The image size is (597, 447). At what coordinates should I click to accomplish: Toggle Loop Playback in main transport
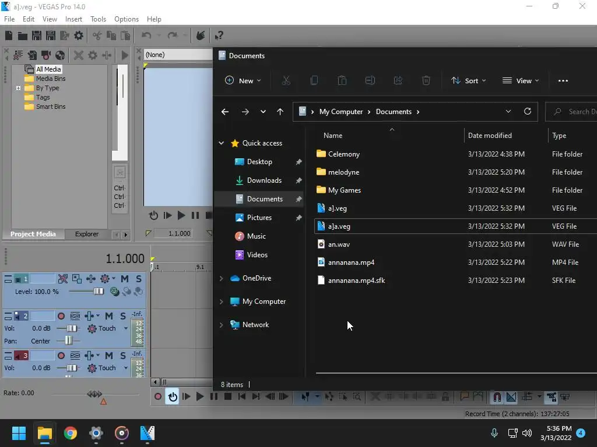pyautogui.click(x=173, y=397)
